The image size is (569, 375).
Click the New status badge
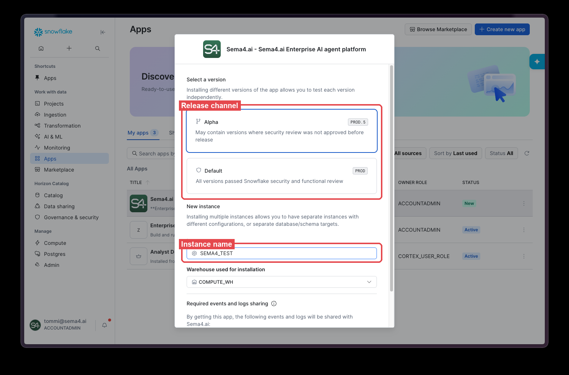click(x=469, y=203)
